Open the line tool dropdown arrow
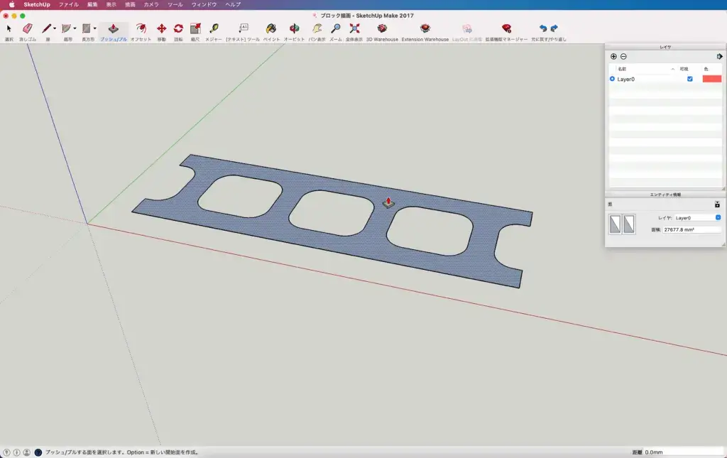 (55, 28)
